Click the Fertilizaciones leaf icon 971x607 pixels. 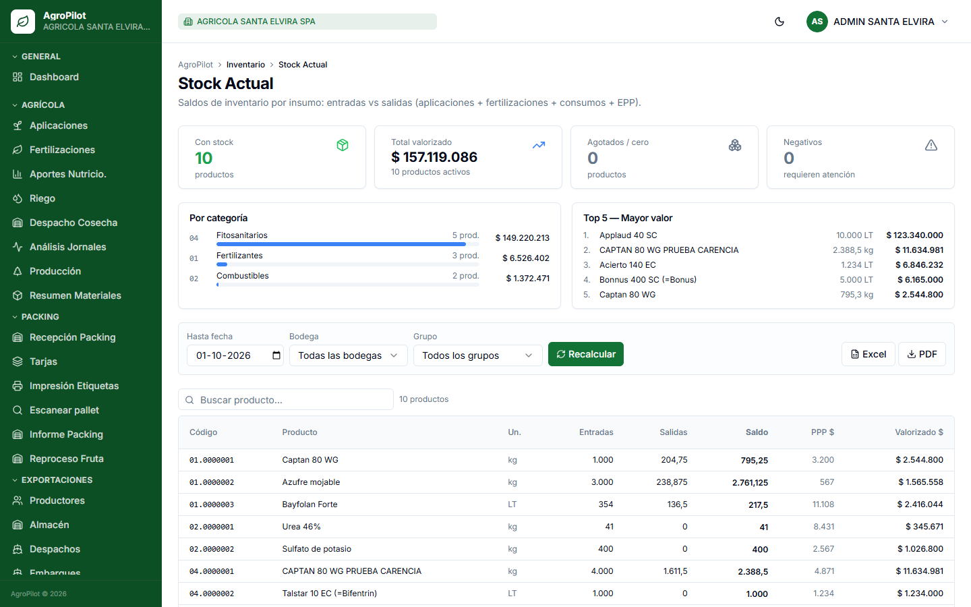pos(18,150)
